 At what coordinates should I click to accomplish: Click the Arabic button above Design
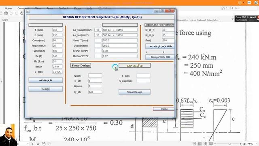tap(46, 80)
